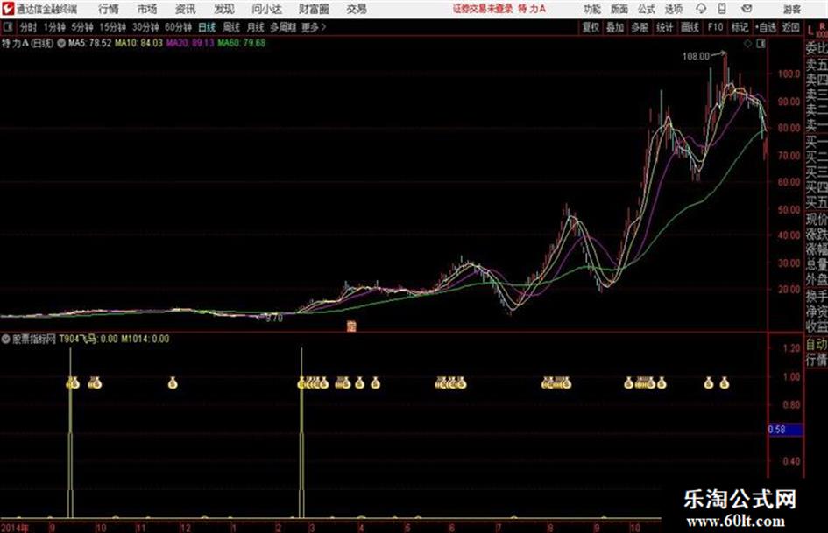Switch to the 分时 chart tab
Image resolution: width=828 pixels, height=533 pixels.
click(x=29, y=27)
